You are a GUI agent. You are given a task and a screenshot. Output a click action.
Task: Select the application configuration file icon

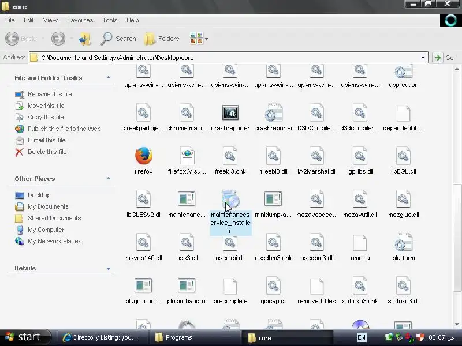click(x=403, y=72)
